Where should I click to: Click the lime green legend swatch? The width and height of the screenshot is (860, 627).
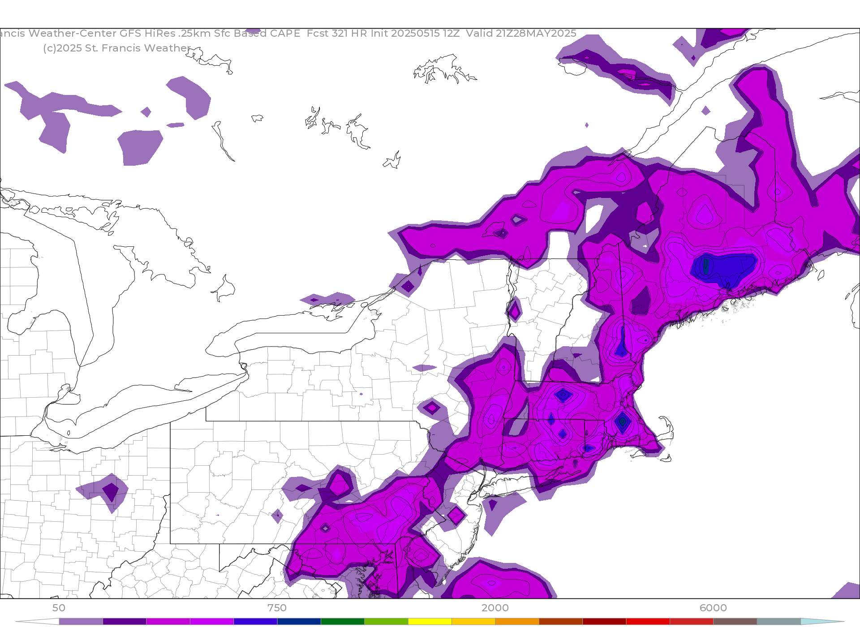click(x=386, y=622)
